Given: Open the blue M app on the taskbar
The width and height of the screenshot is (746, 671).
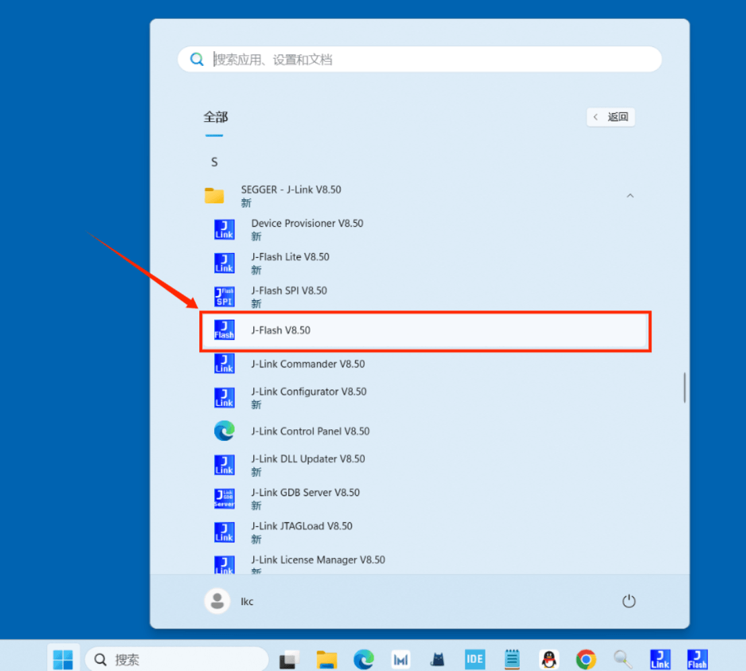Looking at the screenshot, I should [401, 660].
